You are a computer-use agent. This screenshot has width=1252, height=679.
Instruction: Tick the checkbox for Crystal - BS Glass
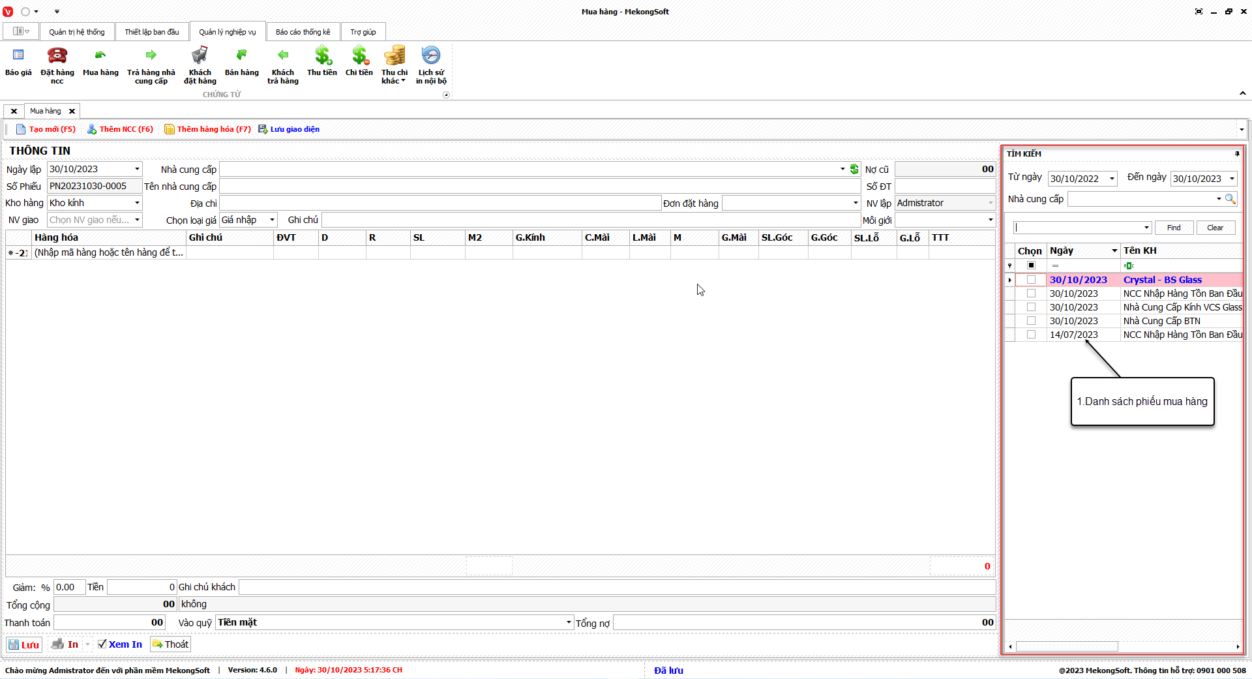[x=1031, y=280]
